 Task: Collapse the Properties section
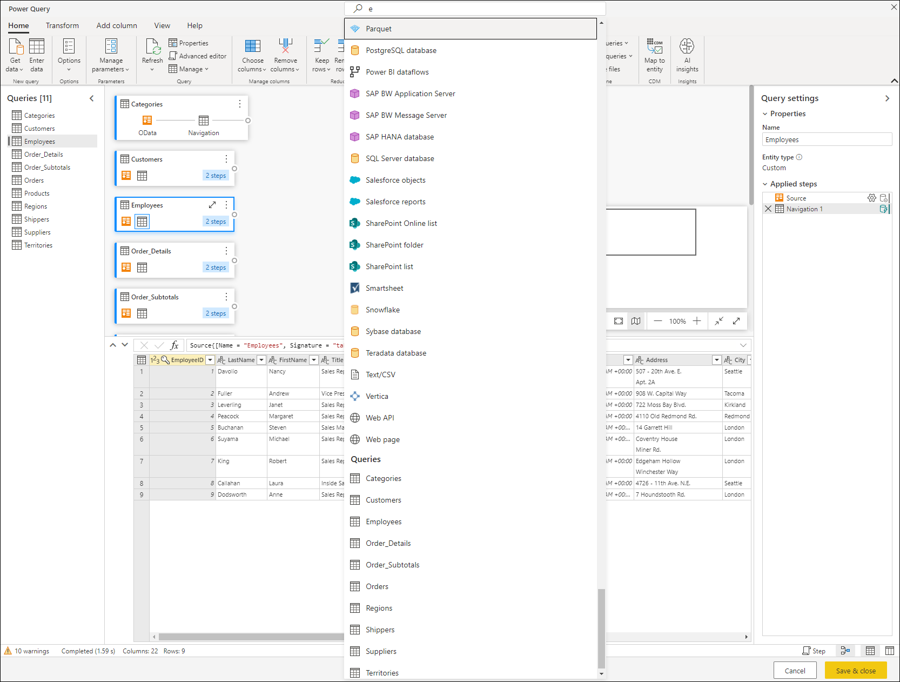tap(765, 114)
